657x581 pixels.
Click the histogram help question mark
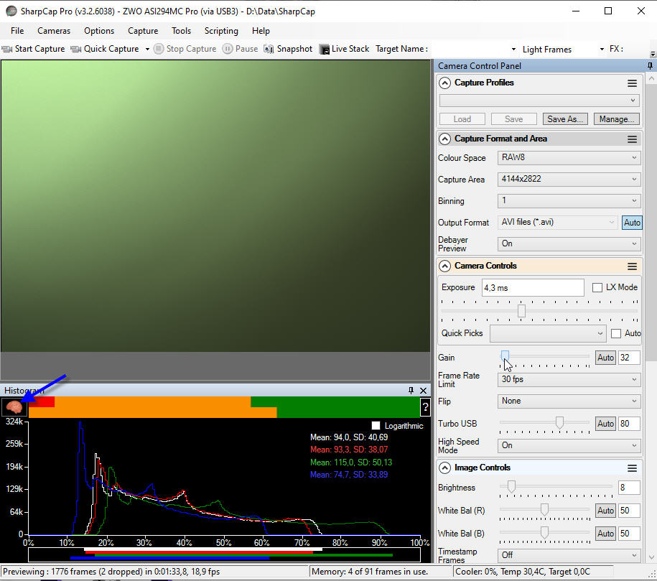pyautogui.click(x=425, y=407)
